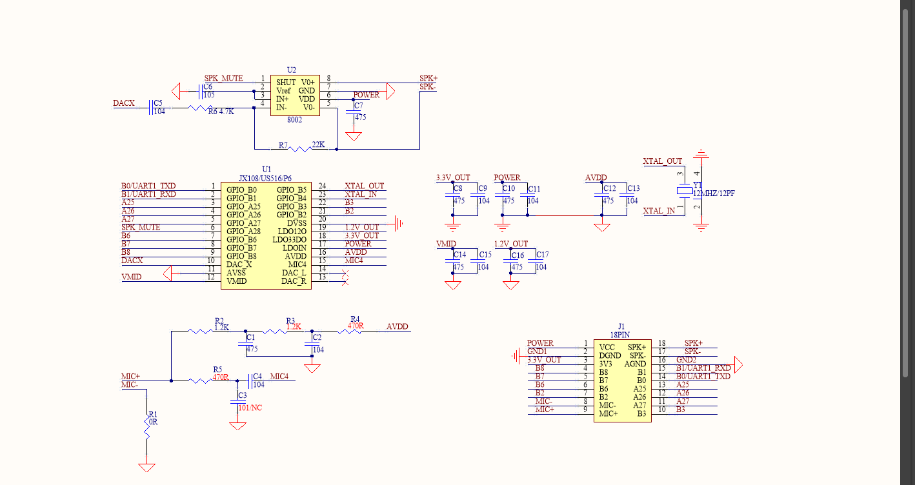Select the MIC4 net label beside C4
Image resolution: width=915 pixels, height=485 pixels.
pyautogui.click(x=279, y=376)
